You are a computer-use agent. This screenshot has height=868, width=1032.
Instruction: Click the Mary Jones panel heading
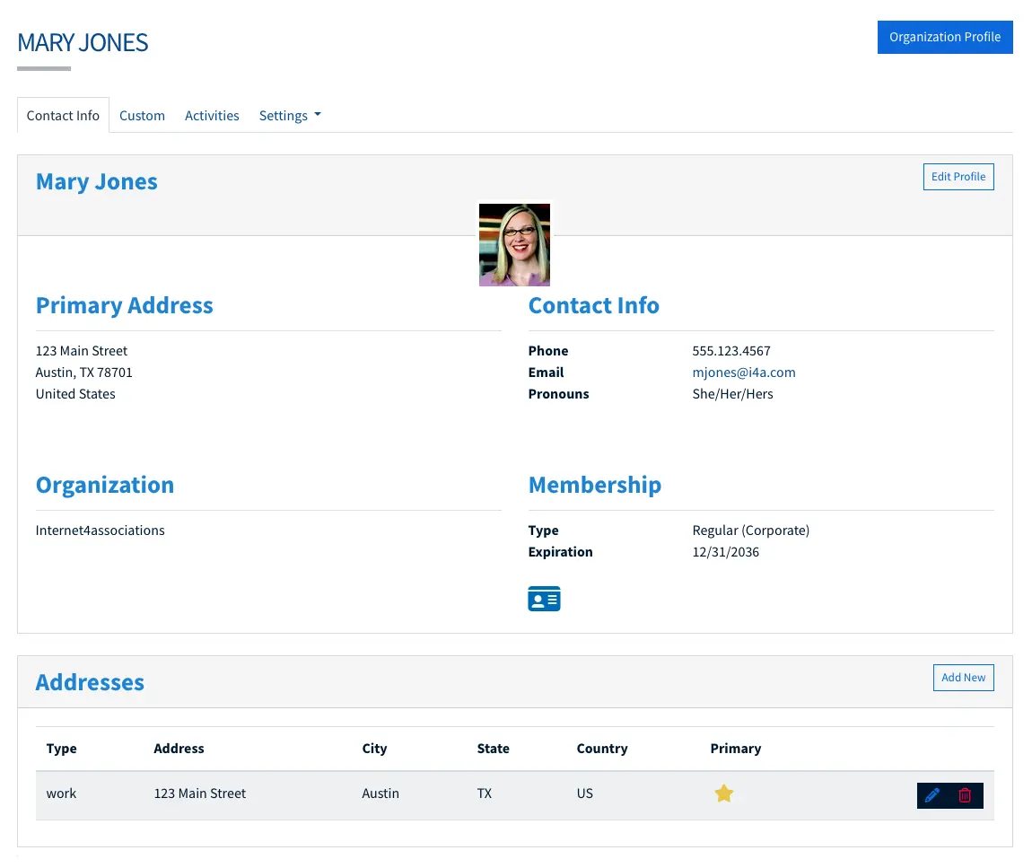tap(96, 181)
